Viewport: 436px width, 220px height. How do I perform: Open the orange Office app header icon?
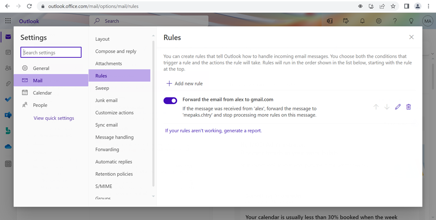click(x=330, y=21)
